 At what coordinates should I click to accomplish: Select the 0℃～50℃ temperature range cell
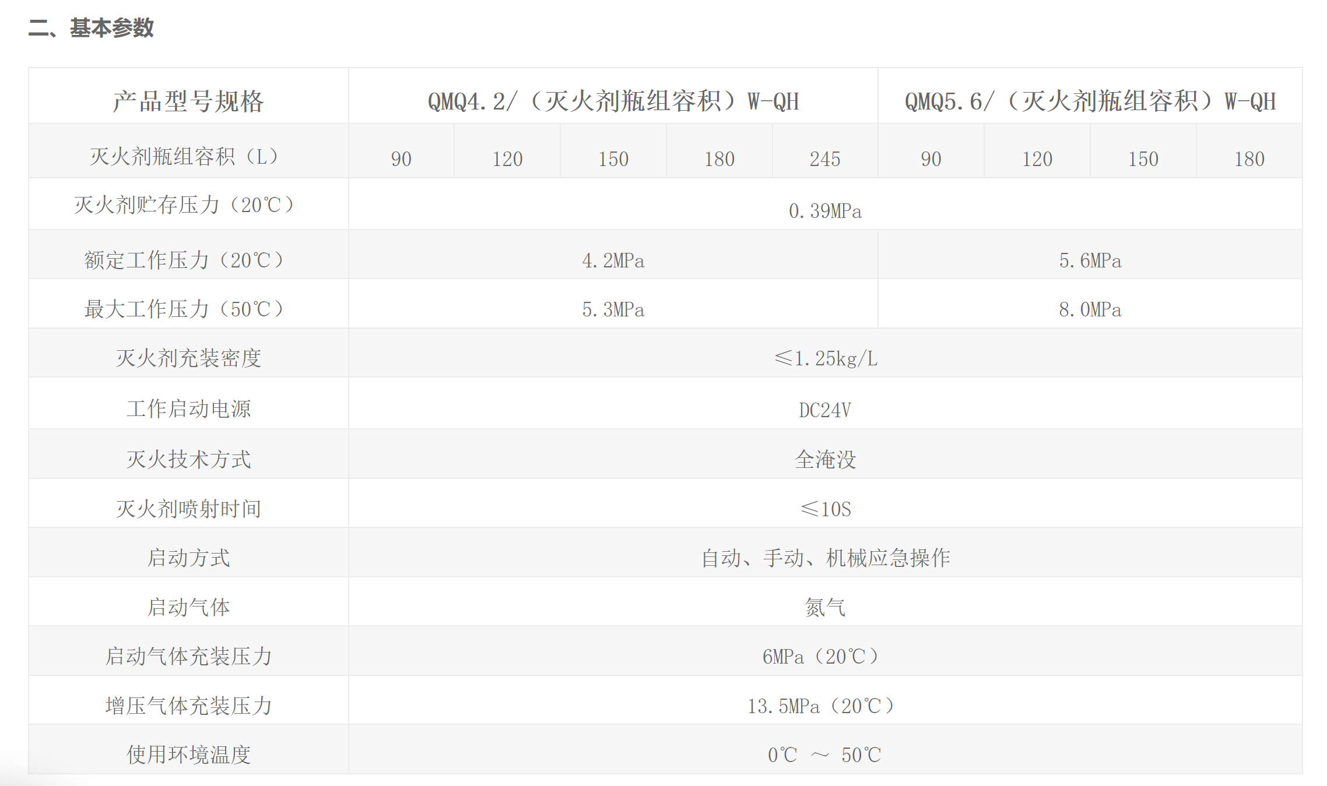[x=824, y=755]
